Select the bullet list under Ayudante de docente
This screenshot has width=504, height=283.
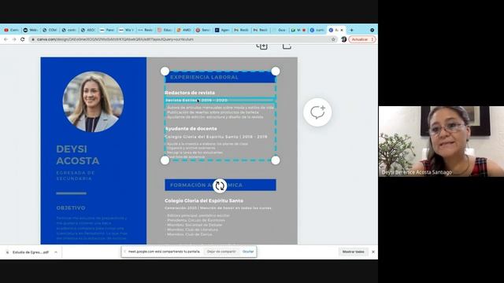click(x=208, y=150)
